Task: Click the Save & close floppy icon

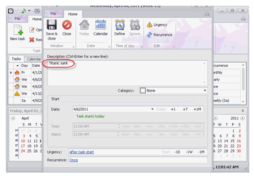Action: click(x=51, y=25)
